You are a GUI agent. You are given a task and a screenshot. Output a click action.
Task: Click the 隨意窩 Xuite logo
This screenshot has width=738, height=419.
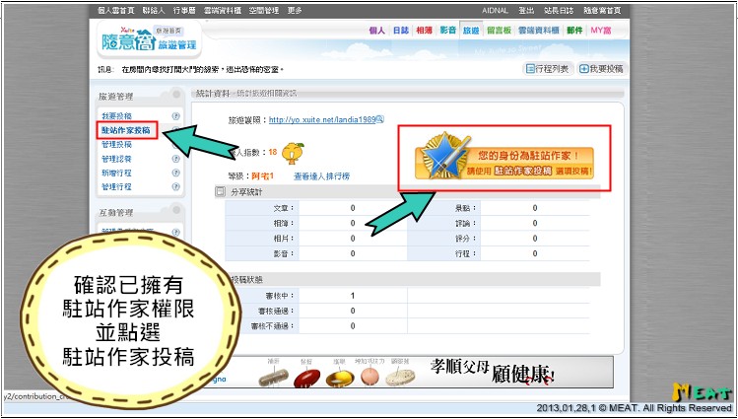pos(129,39)
